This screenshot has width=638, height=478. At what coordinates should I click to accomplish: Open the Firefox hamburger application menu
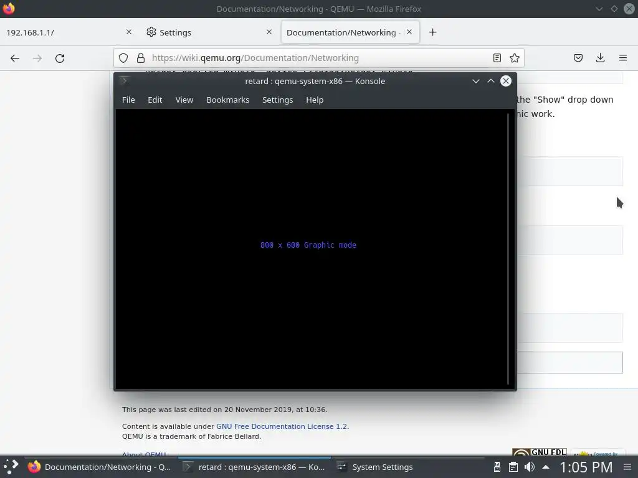623,58
